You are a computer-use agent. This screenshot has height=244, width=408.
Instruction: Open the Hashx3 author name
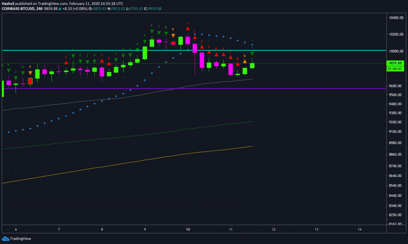point(8,4)
